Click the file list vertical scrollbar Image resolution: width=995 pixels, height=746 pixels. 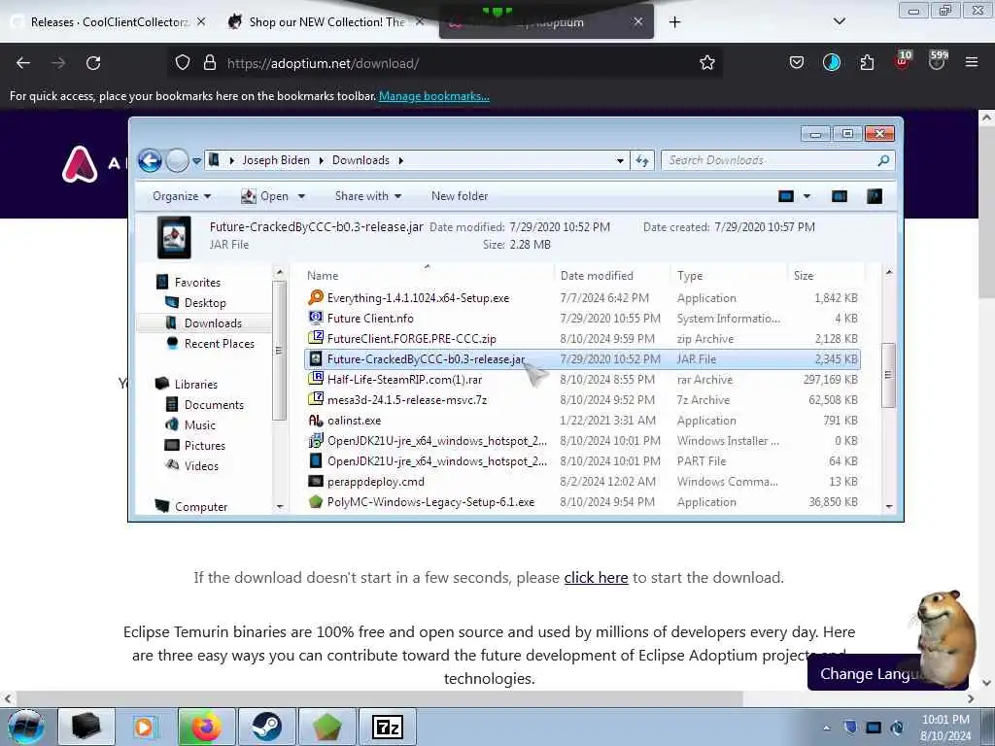tap(888, 376)
